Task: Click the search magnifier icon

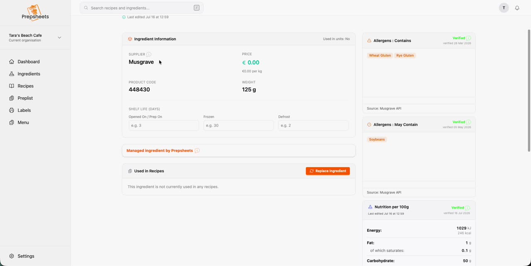Action: point(86,8)
